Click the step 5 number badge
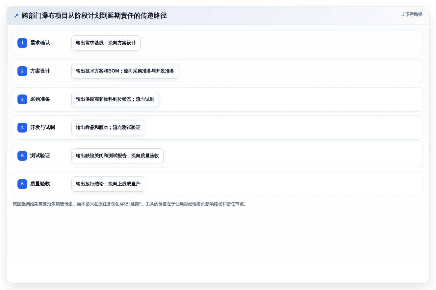436x290 pixels. click(22, 156)
